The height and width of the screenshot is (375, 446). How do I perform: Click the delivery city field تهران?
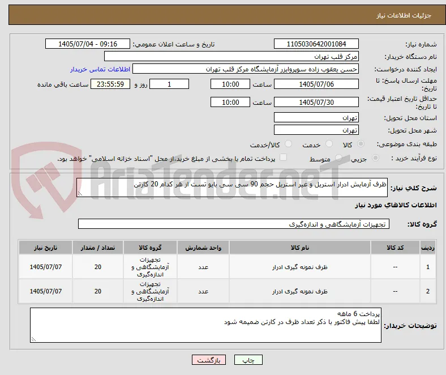316,130
